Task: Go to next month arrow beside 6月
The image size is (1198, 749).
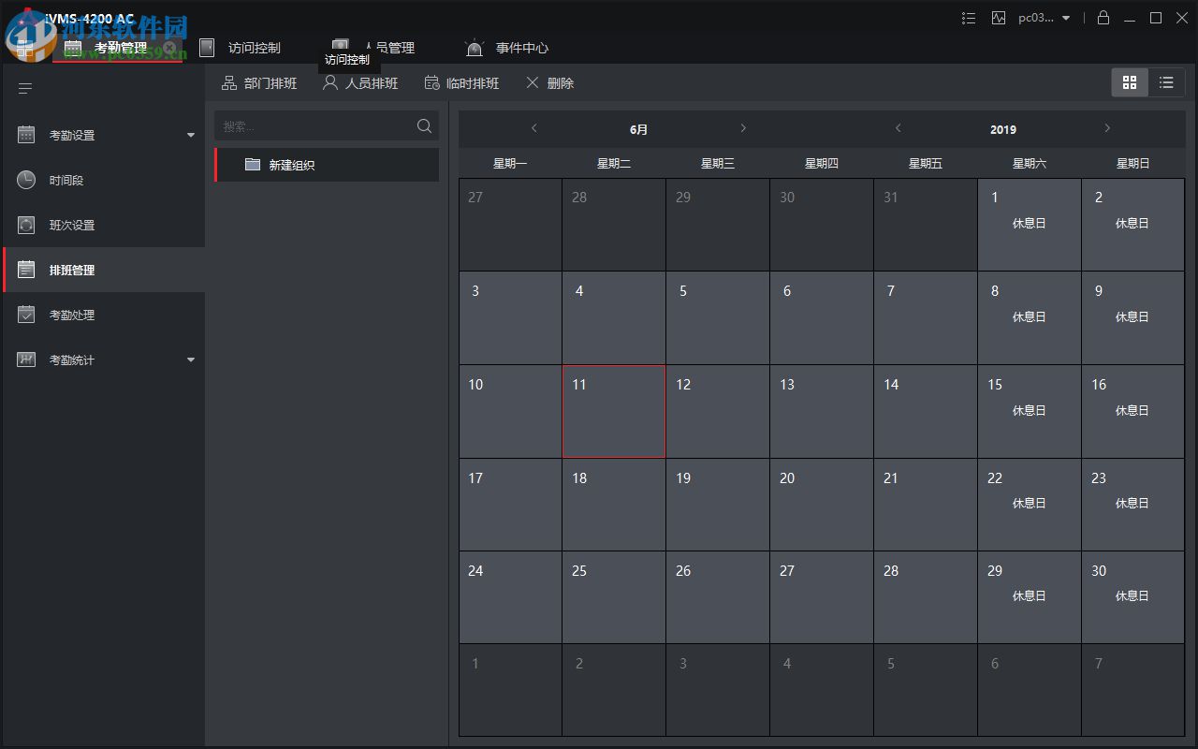Action: click(743, 128)
